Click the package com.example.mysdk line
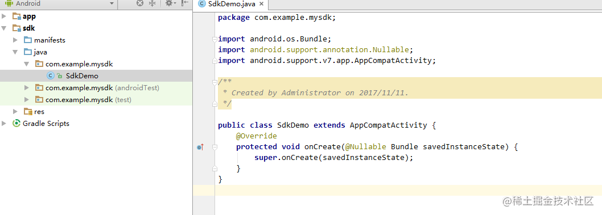This screenshot has width=602, height=215. (277, 17)
